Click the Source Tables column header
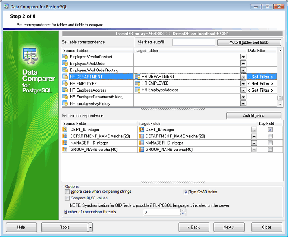Viewport: 288px width, 237px height. click(x=98, y=51)
